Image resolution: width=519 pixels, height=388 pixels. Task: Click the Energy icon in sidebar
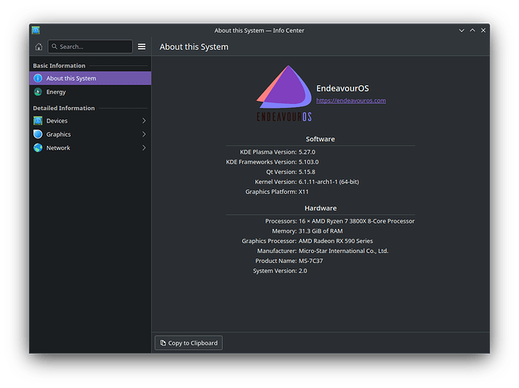coord(38,92)
